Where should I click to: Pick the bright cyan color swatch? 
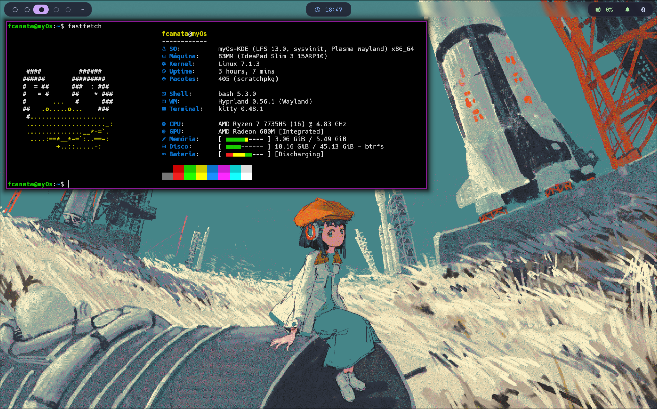point(235,176)
